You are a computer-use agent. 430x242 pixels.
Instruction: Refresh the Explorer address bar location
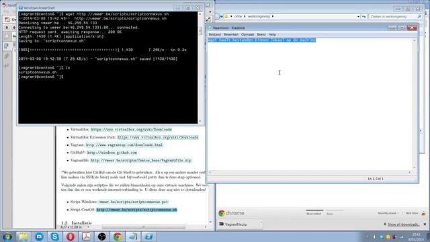[x=364, y=16]
